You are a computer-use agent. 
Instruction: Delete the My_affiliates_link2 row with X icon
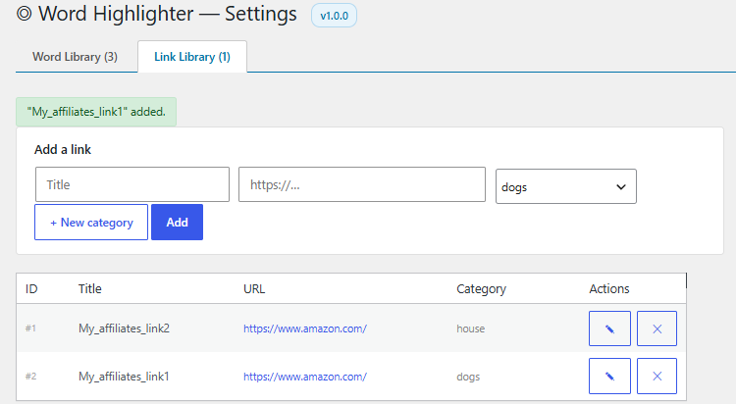pyautogui.click(x=657, y=328)
